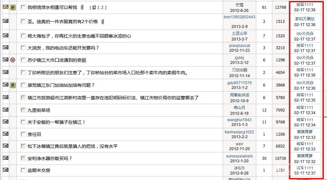The width and height of the screenshot is (327, 180).
Task: Tick checkbox for 苏宁镇江大市口店 thread
Action: click(23, 60)
